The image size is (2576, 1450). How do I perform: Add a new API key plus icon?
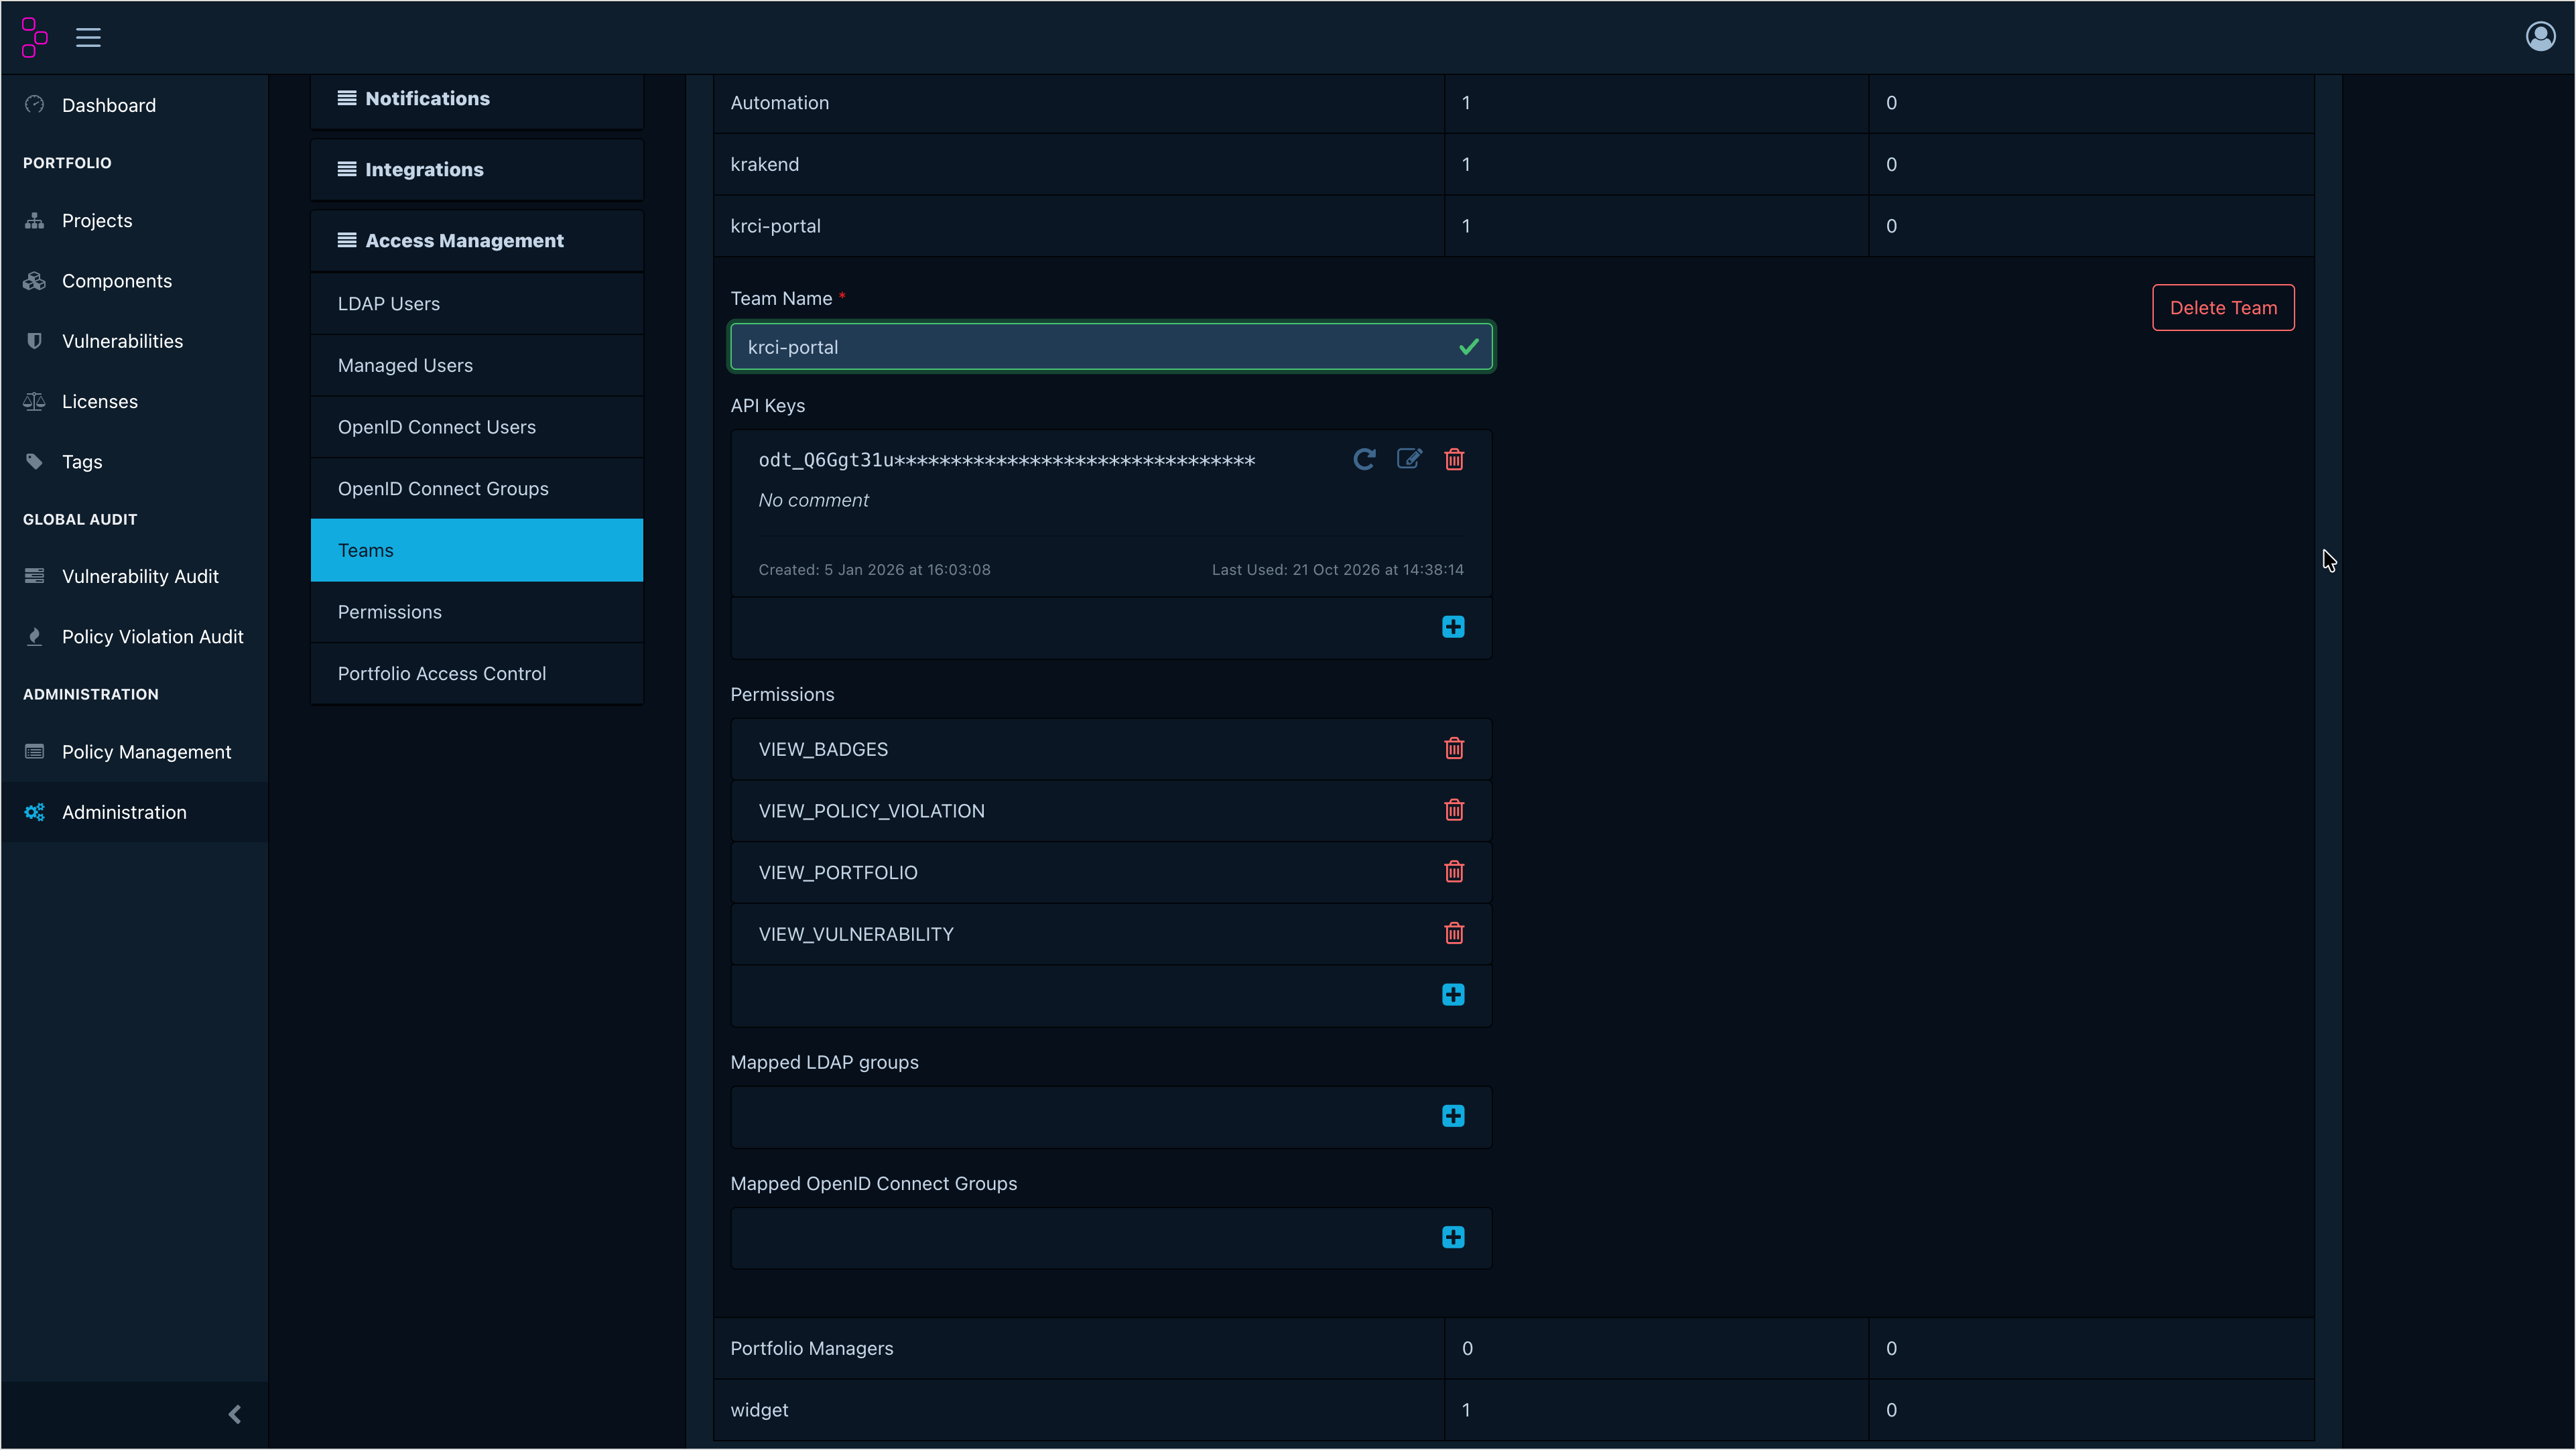click(1453, 627)
